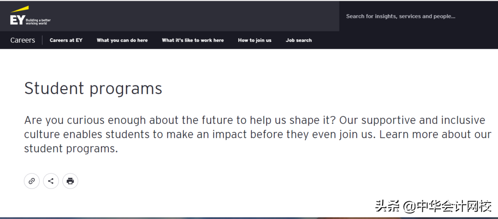This screenshot has height=219, width=498.
Task: Open the share icon options
Action: pos(51,181)
